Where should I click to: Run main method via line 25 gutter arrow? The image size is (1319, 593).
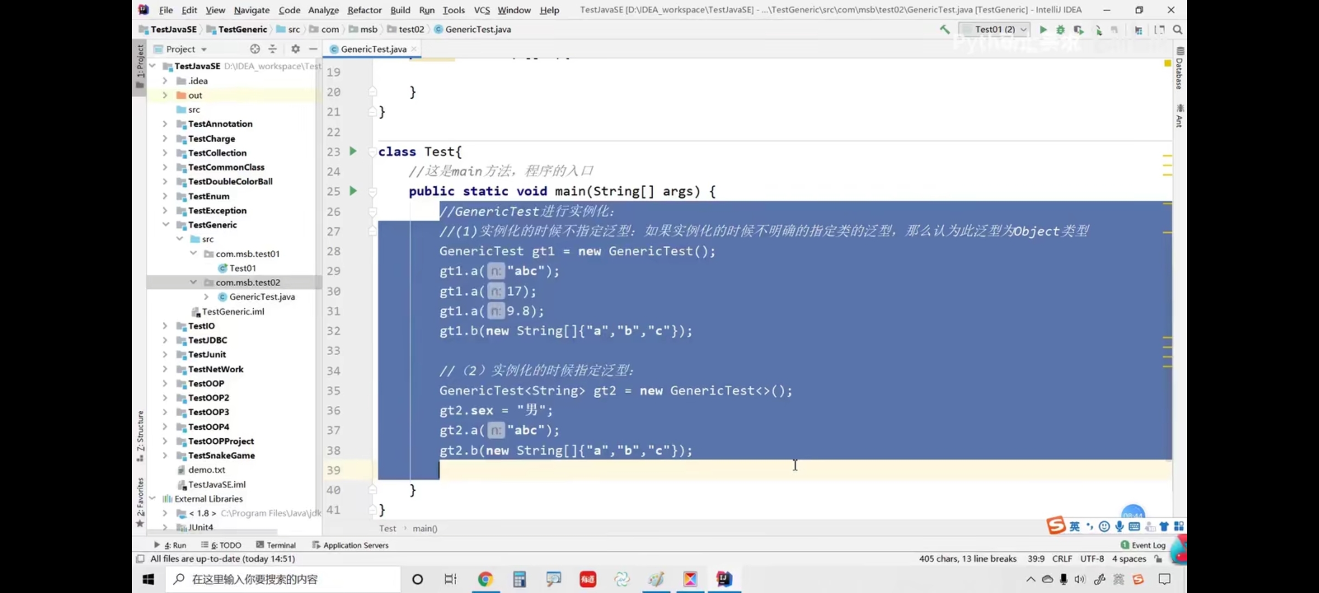[x=353, y=191]
